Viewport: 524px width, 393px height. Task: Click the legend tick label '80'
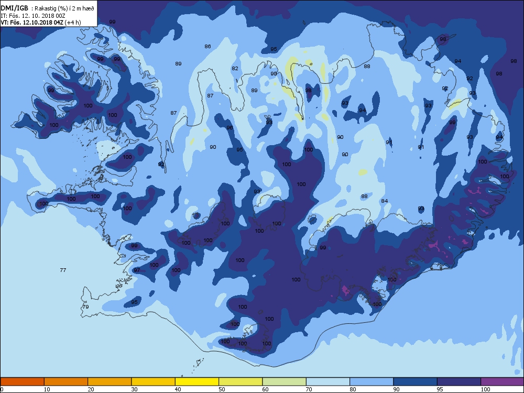coord(353,389)
